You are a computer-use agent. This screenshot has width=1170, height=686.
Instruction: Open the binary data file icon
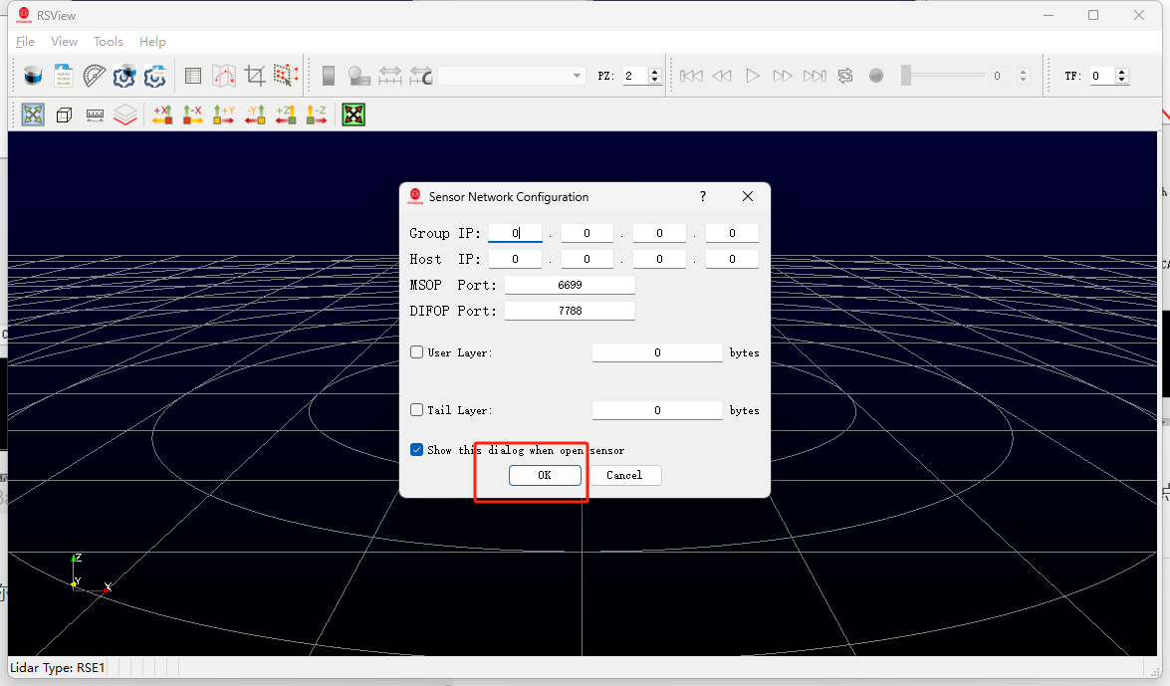[64, 76]
